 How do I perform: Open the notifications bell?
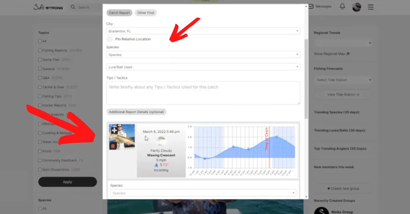[x=342, y=6]
